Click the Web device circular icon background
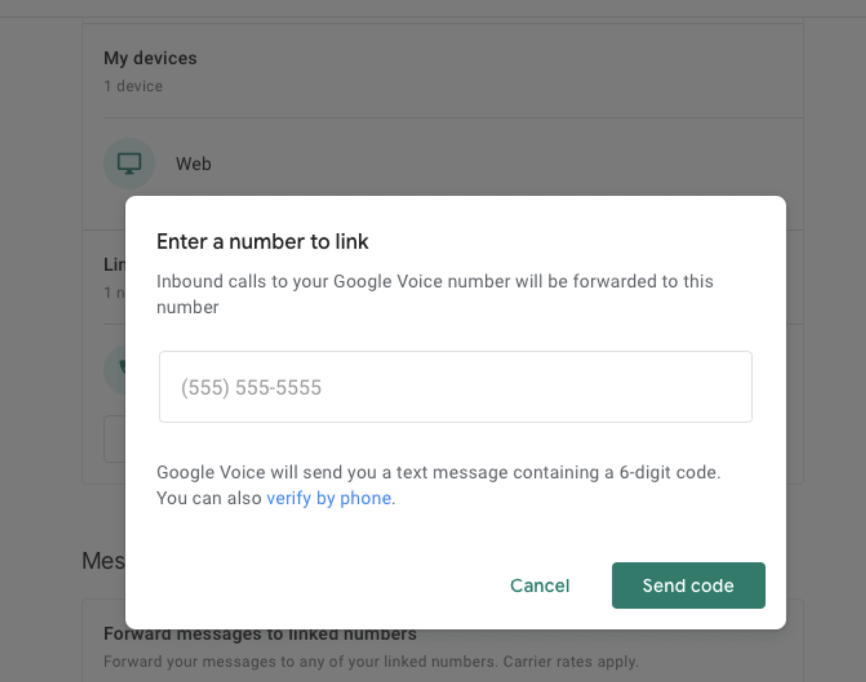This screenshot has height=682, width=866. click(129, 163)
